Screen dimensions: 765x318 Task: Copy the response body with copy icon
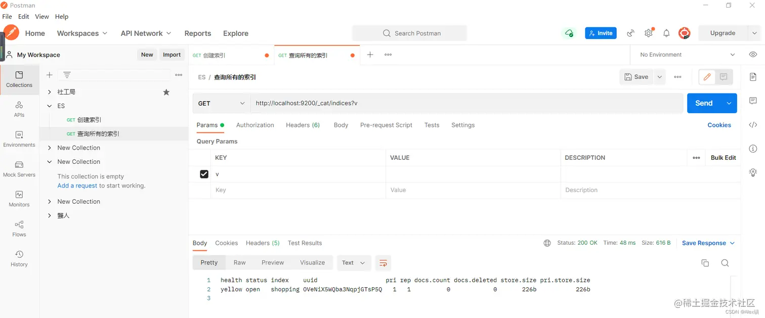pos(705,263)
